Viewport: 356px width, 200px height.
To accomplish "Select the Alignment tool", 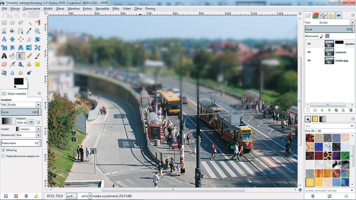I will pos(21,39).
